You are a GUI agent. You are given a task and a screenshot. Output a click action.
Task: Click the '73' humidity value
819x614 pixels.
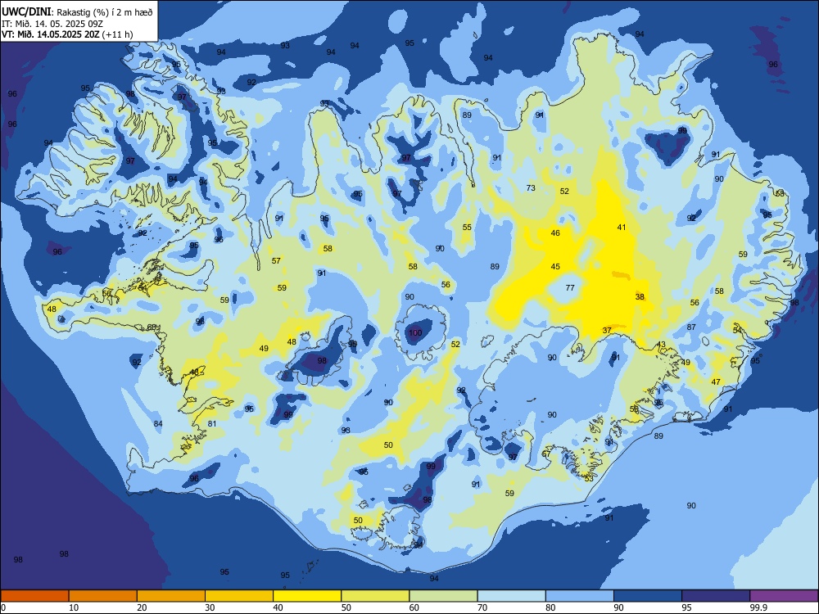[x=531, y=188]
